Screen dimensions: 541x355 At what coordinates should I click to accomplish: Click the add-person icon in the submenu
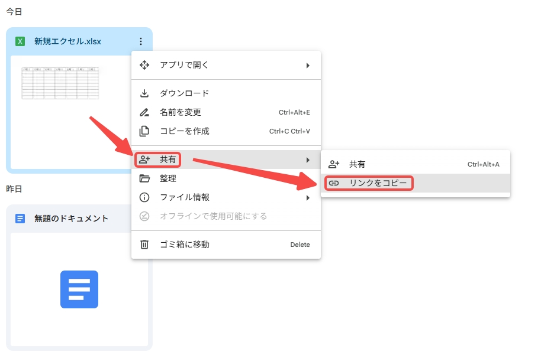point(334,164)
